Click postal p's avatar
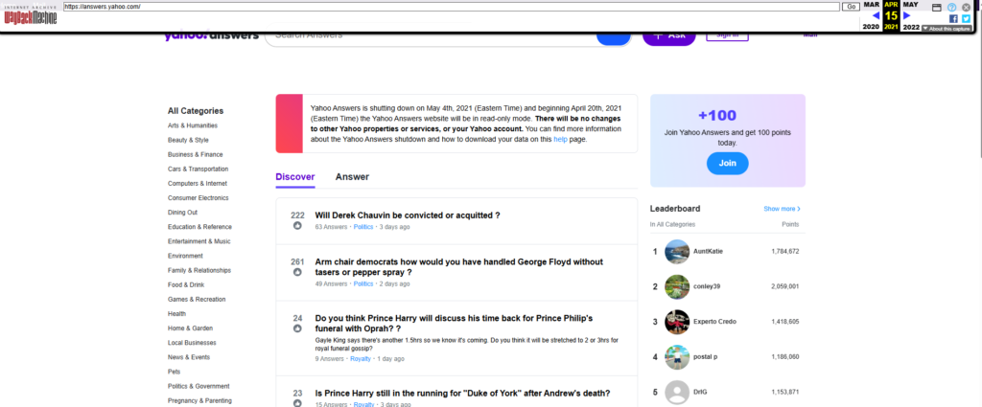 (x=677, y=356)
